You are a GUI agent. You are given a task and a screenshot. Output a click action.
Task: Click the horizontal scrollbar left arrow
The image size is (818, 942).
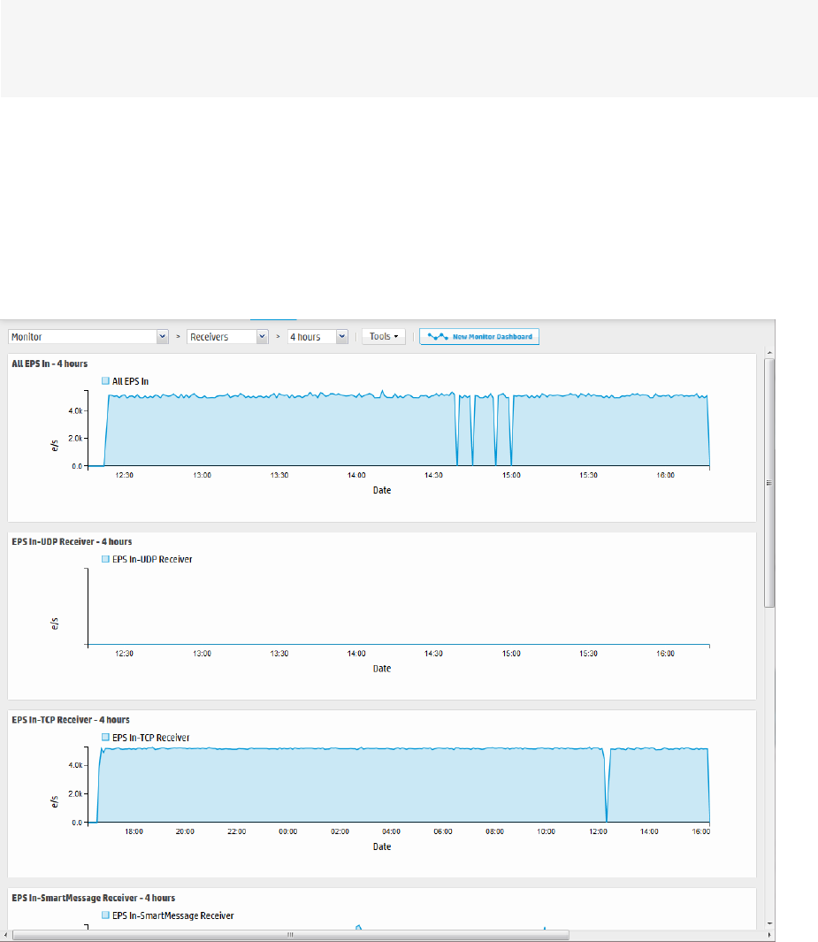4,936
